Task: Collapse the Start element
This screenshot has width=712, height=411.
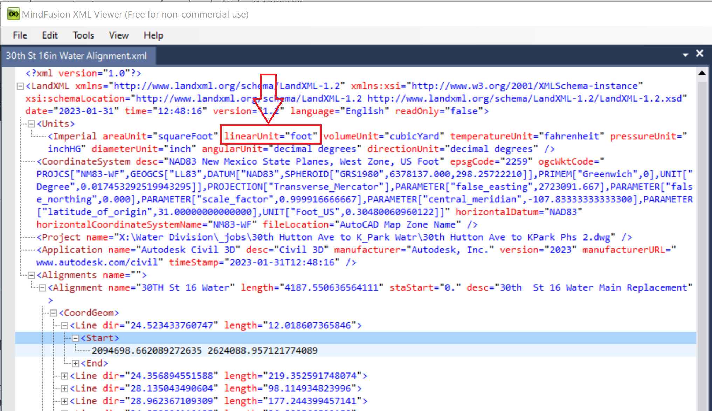Action: click(75, 338)
